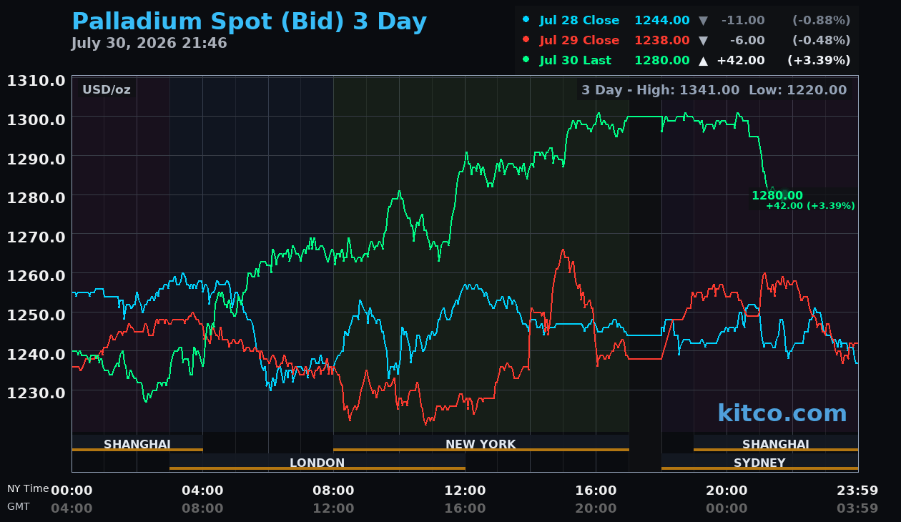Click the 1238.00 close value
This screenshot has width=901, height=522.
click(x=662, y=40)
